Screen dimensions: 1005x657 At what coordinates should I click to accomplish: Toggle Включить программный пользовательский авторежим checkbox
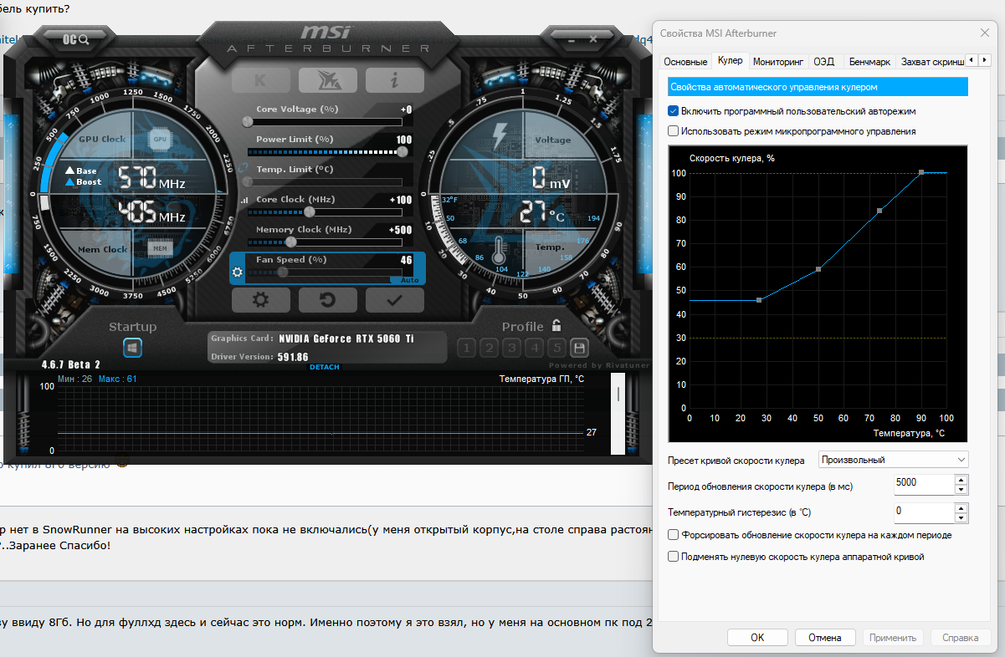(674, 110)
